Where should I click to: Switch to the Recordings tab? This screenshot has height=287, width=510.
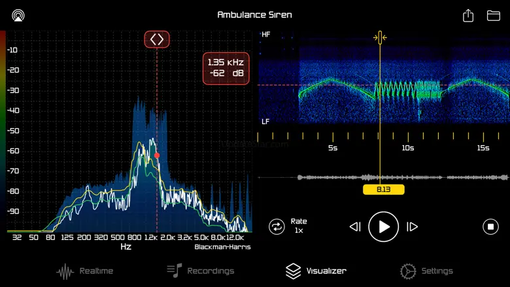pyautogui.click(x=201, y=271)
